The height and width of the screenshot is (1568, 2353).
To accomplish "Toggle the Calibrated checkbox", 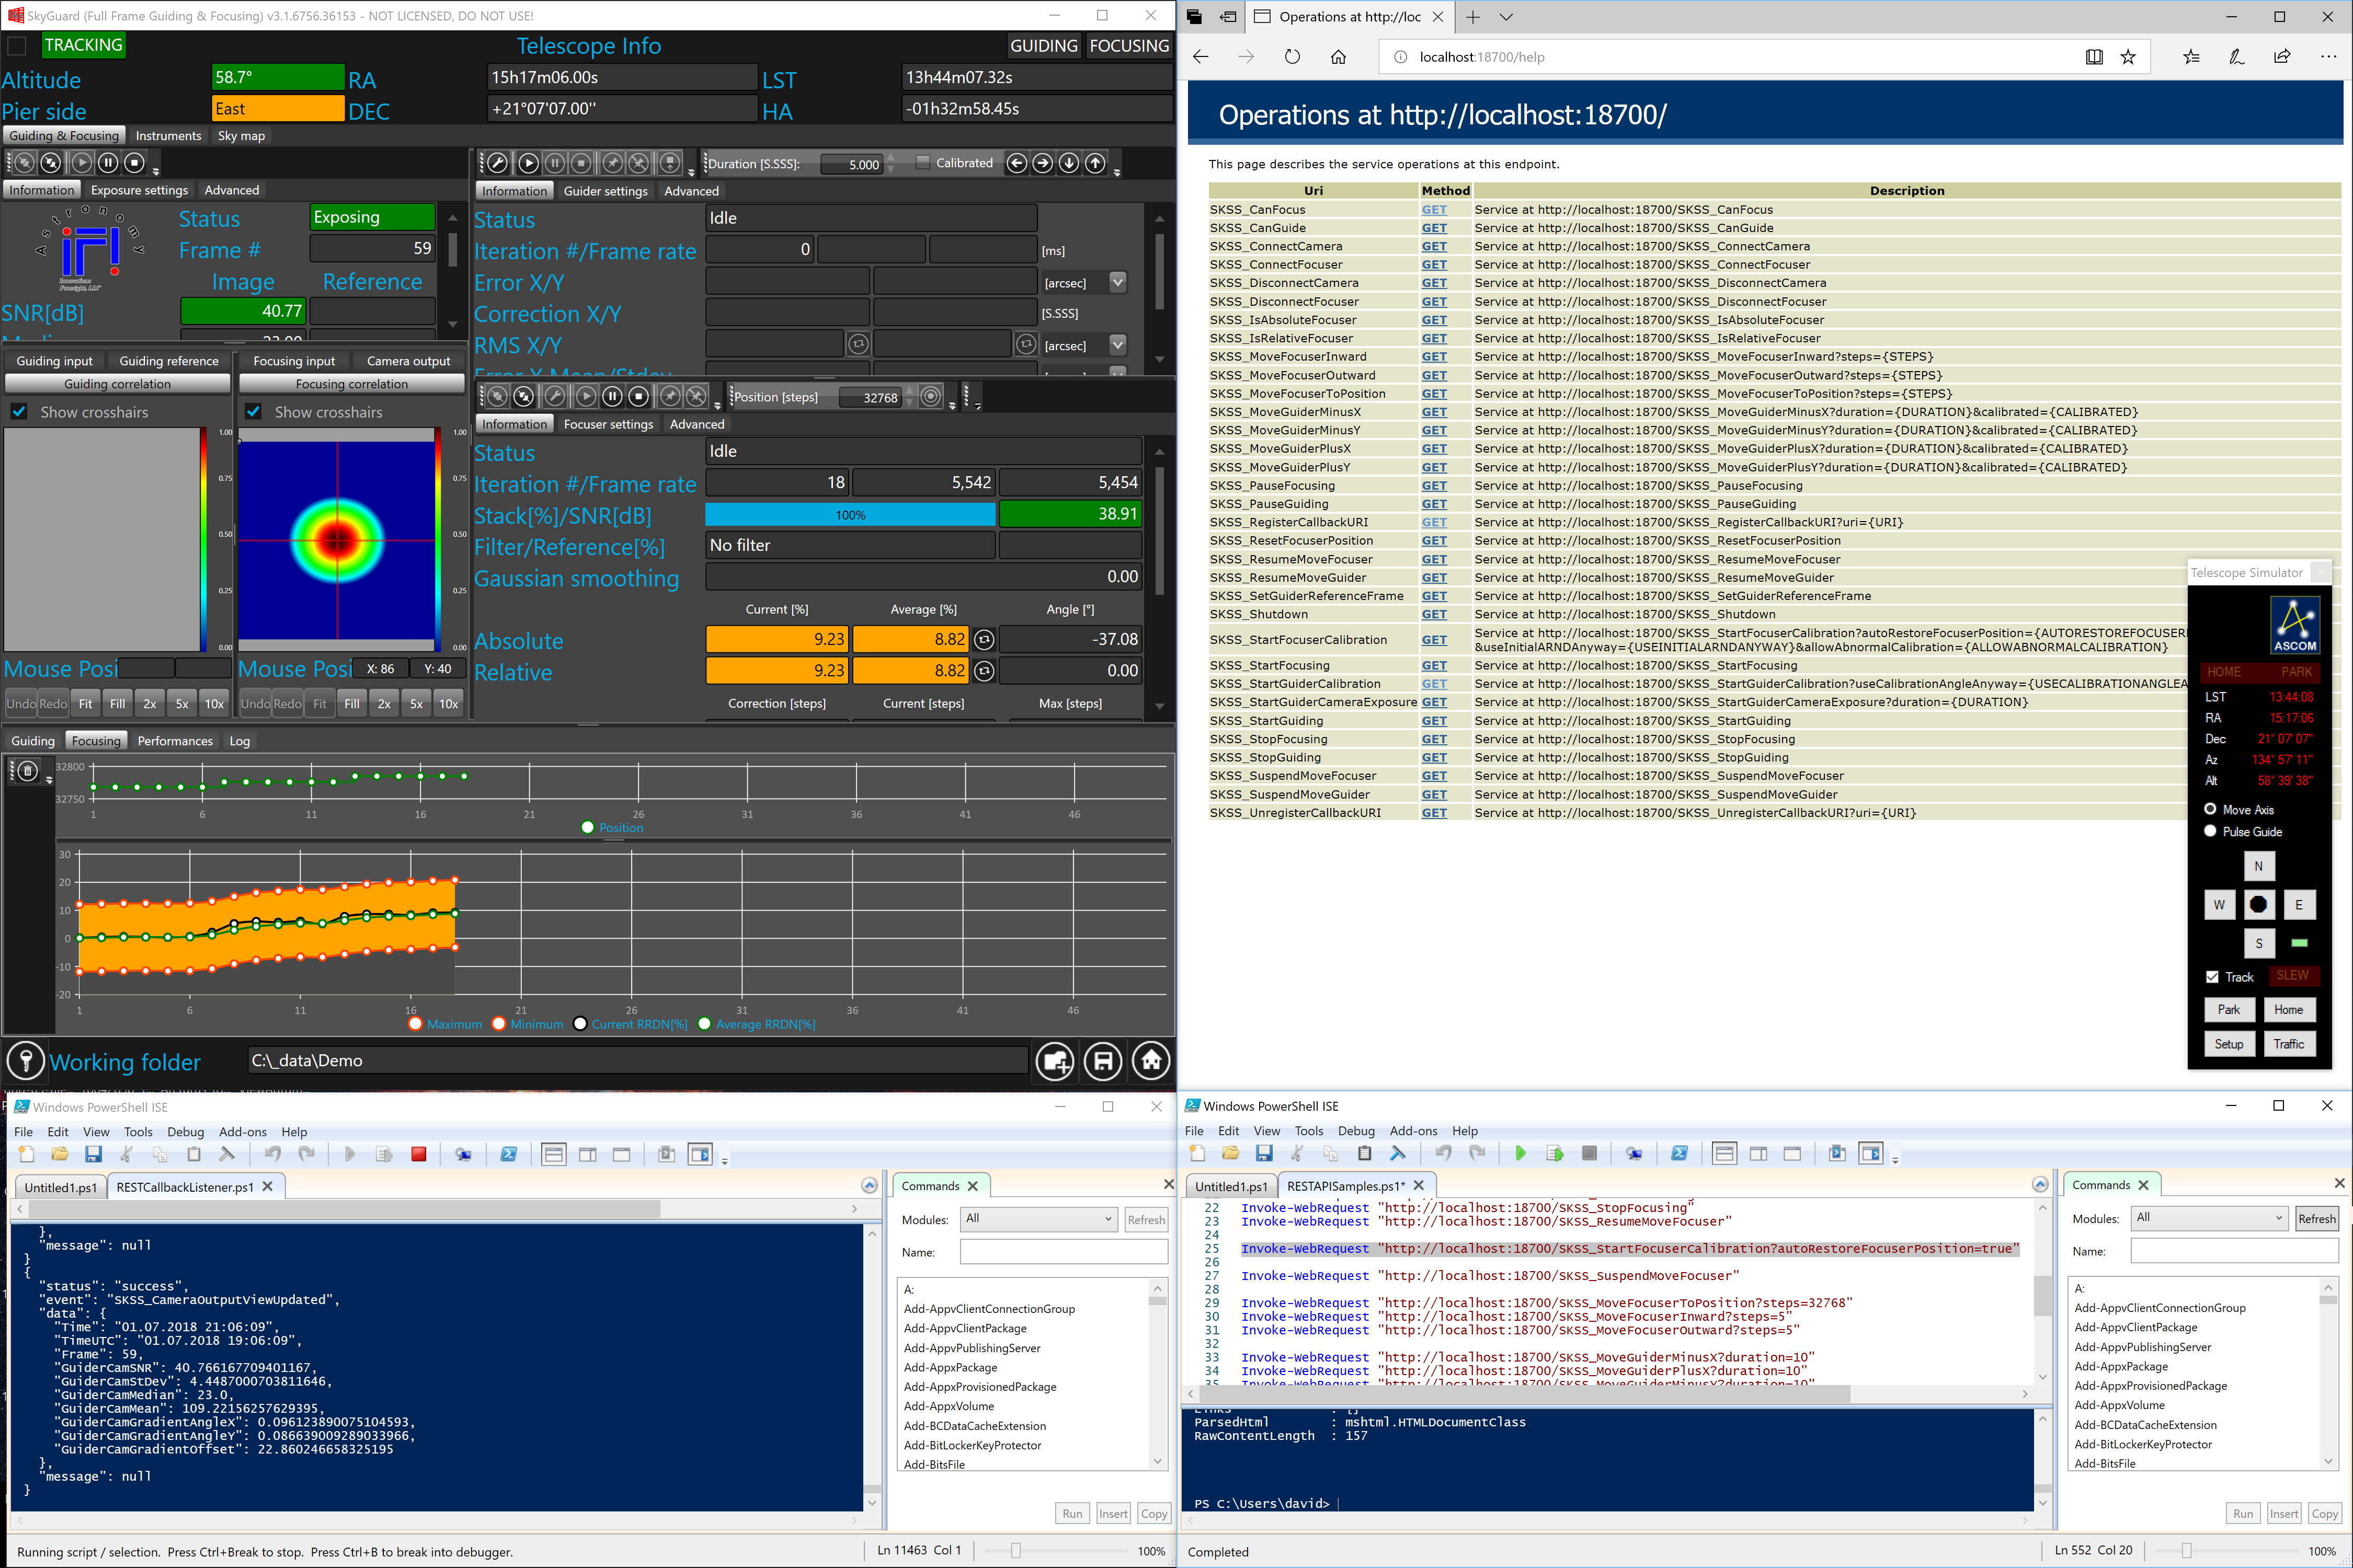I will (922, 162).
